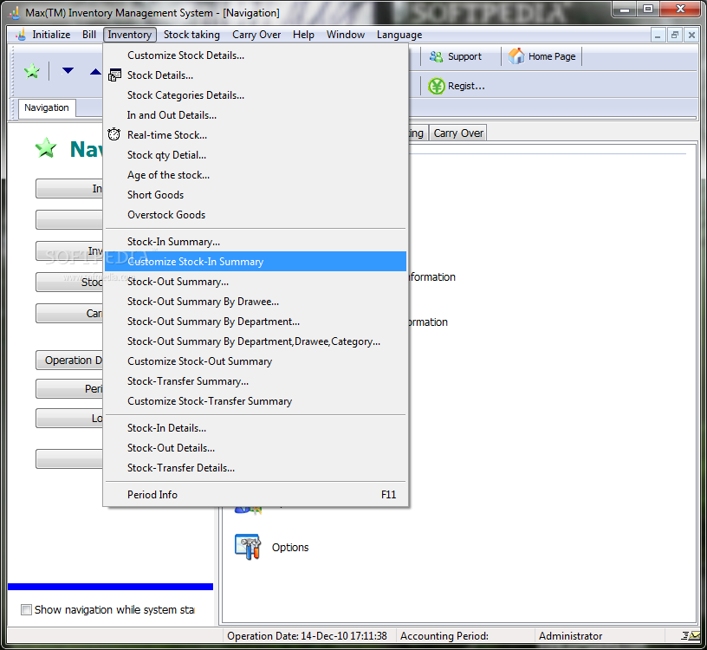Open the Bill menu
Screen dimensions: 707x650
(x=89, y=35)
